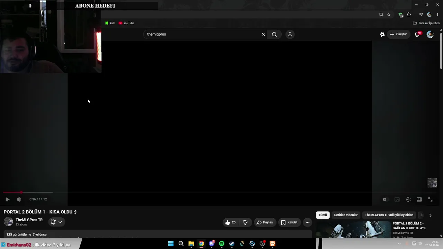Open the PORTAL 2 BÖLÜM 2 video thumbnail

pos(353,230)
